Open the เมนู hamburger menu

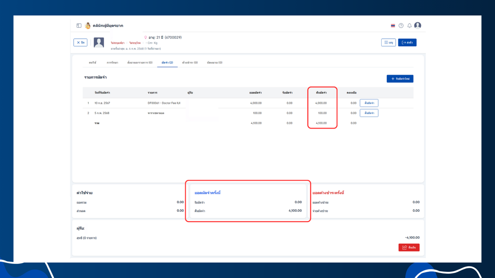pyautogui.click(x=388, y=42)
